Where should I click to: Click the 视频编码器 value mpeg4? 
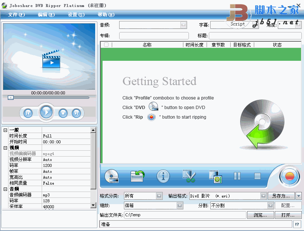click(x=66, y=154)
